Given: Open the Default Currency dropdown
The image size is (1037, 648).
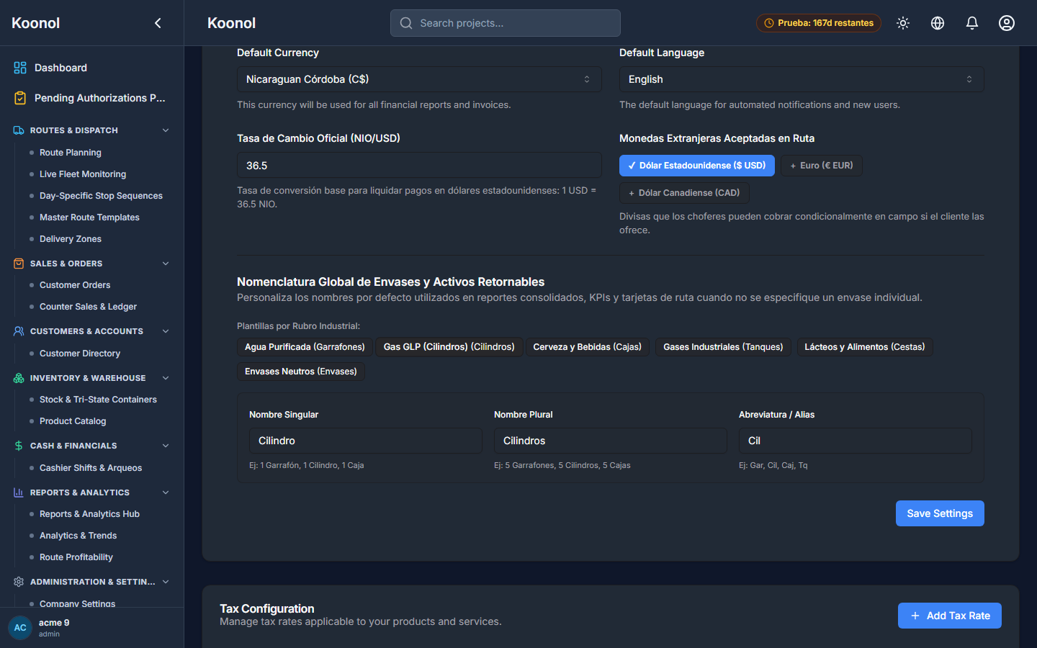Looking at the screenshot, I should click(x=419, y=79).
